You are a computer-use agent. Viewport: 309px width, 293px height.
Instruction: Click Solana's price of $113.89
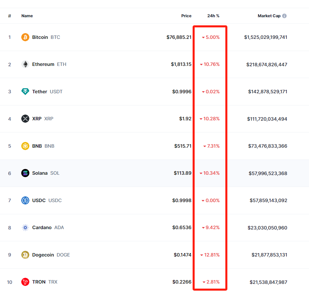[182, 173]
